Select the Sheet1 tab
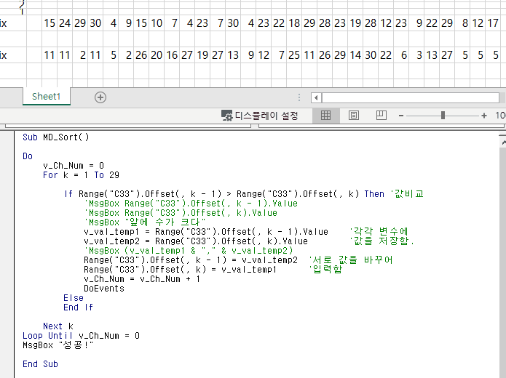 [x=47, y=97]
